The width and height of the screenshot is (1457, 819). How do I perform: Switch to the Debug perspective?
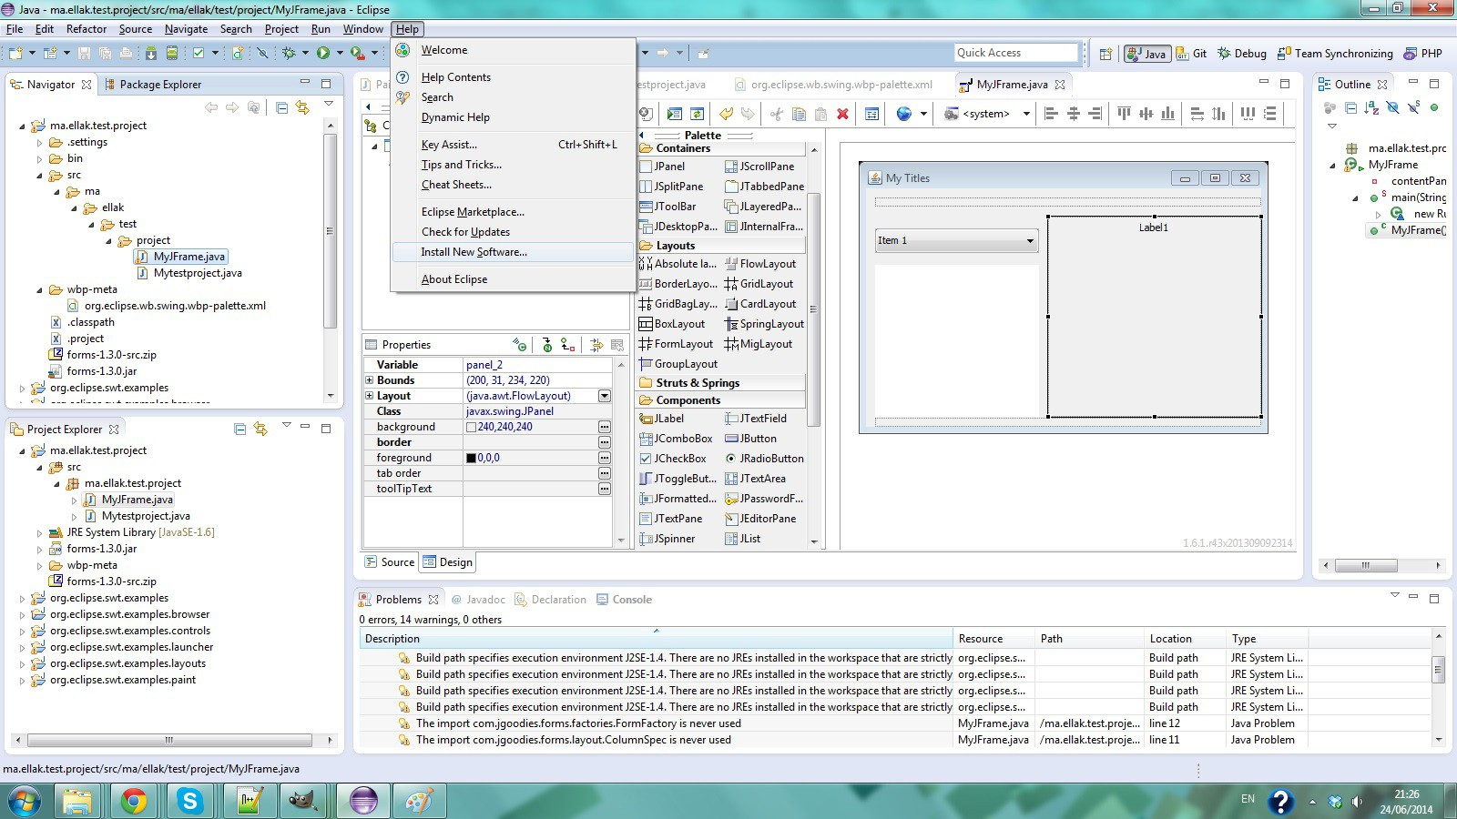[x=1242, y=54]
